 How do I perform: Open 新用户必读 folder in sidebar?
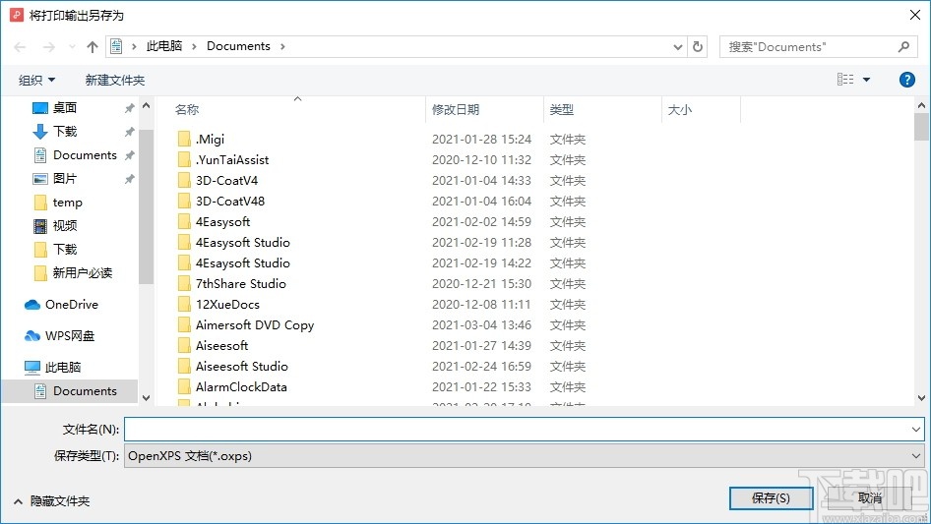[x=82, y=273]
